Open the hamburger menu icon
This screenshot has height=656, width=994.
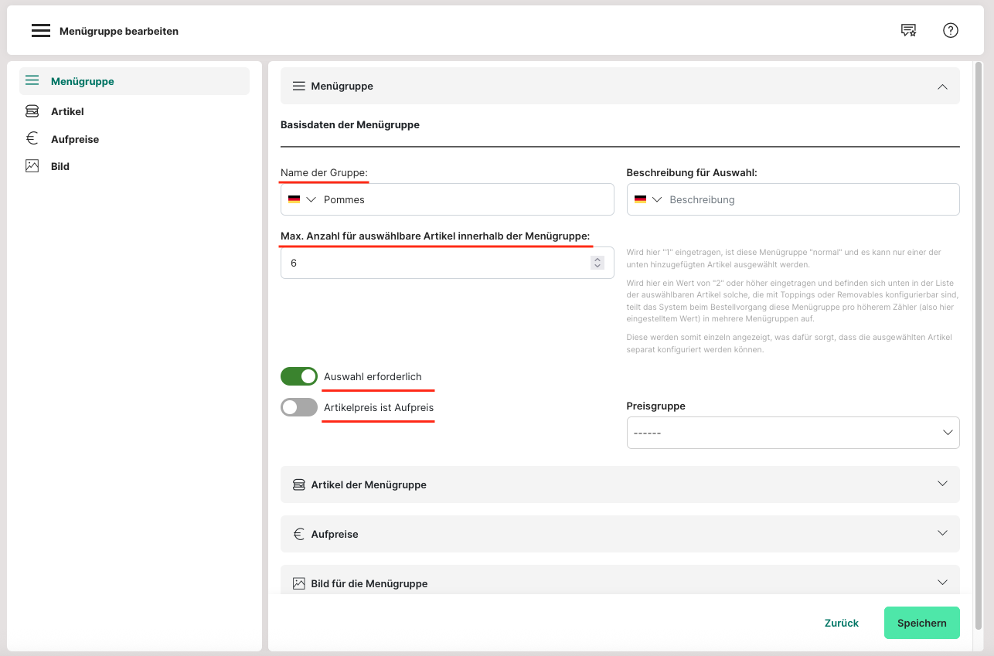pos(40,31)
